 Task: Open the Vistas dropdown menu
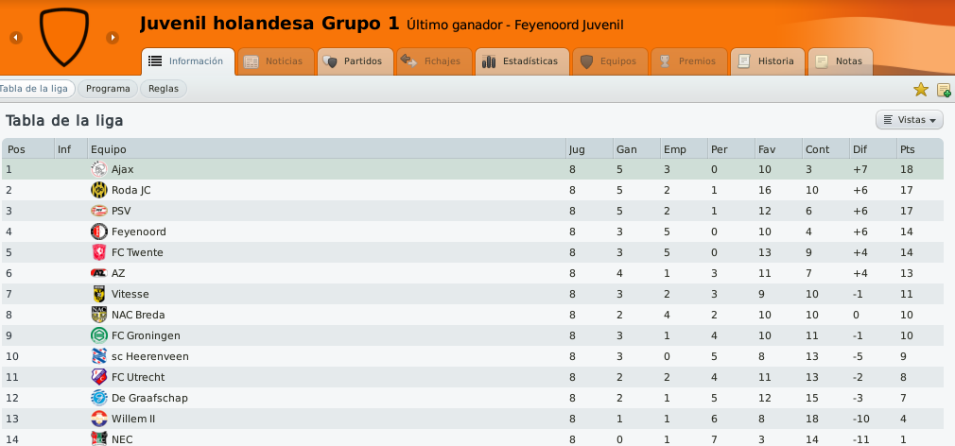click(x=910, y=120)
